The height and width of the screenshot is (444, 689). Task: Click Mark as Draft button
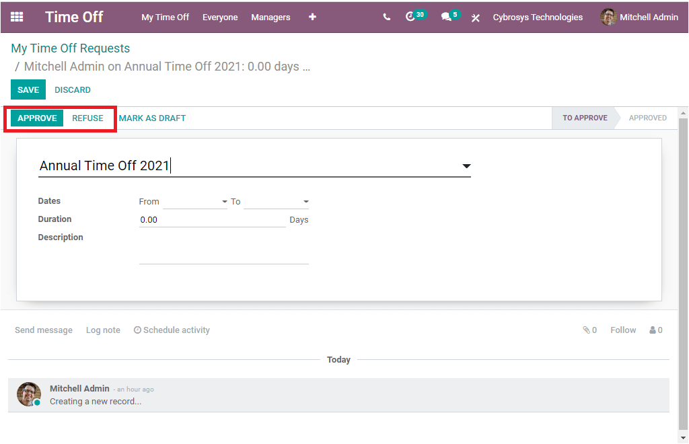pos(152,118)
